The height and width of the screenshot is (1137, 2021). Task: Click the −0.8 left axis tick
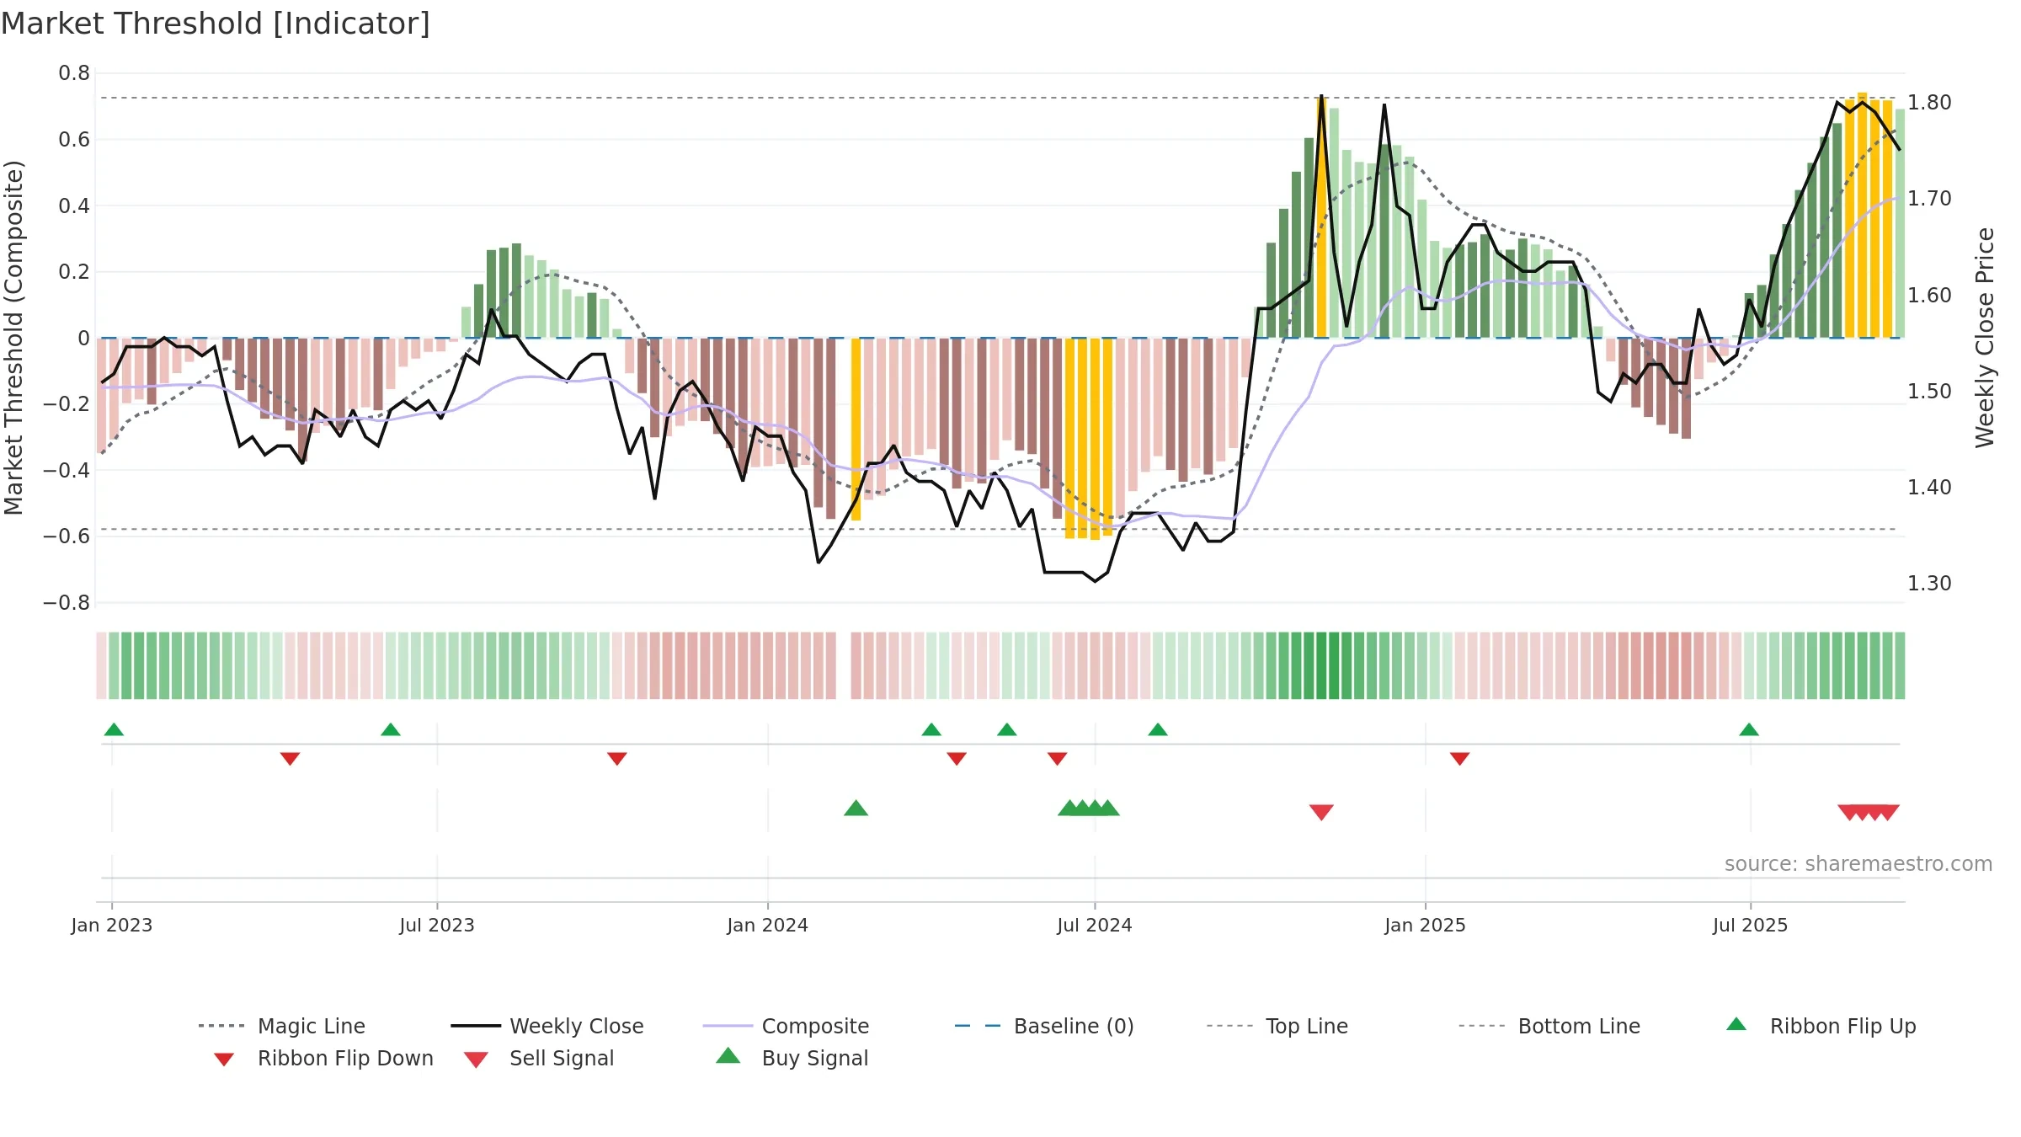coord(67,603)
